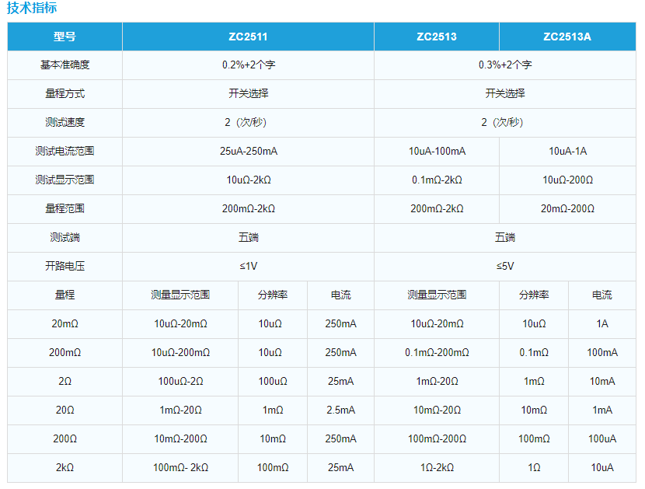
Task: Click the 100uA current cell
Action: [x=602, y=439]
